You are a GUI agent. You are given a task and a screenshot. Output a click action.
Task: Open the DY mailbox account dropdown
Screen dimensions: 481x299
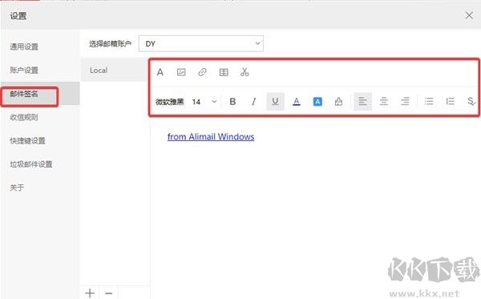[x=201, y=43]
